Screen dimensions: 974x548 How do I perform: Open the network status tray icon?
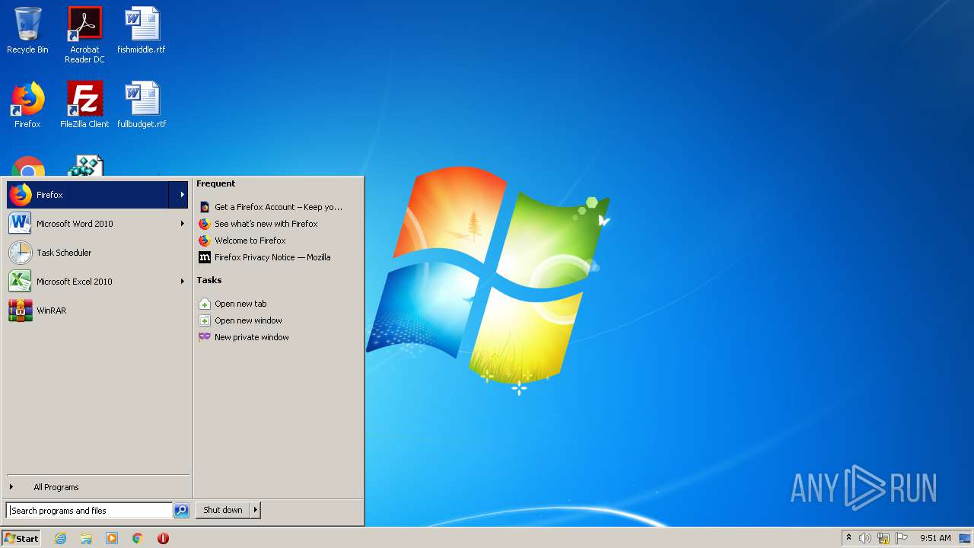[883, 538]
